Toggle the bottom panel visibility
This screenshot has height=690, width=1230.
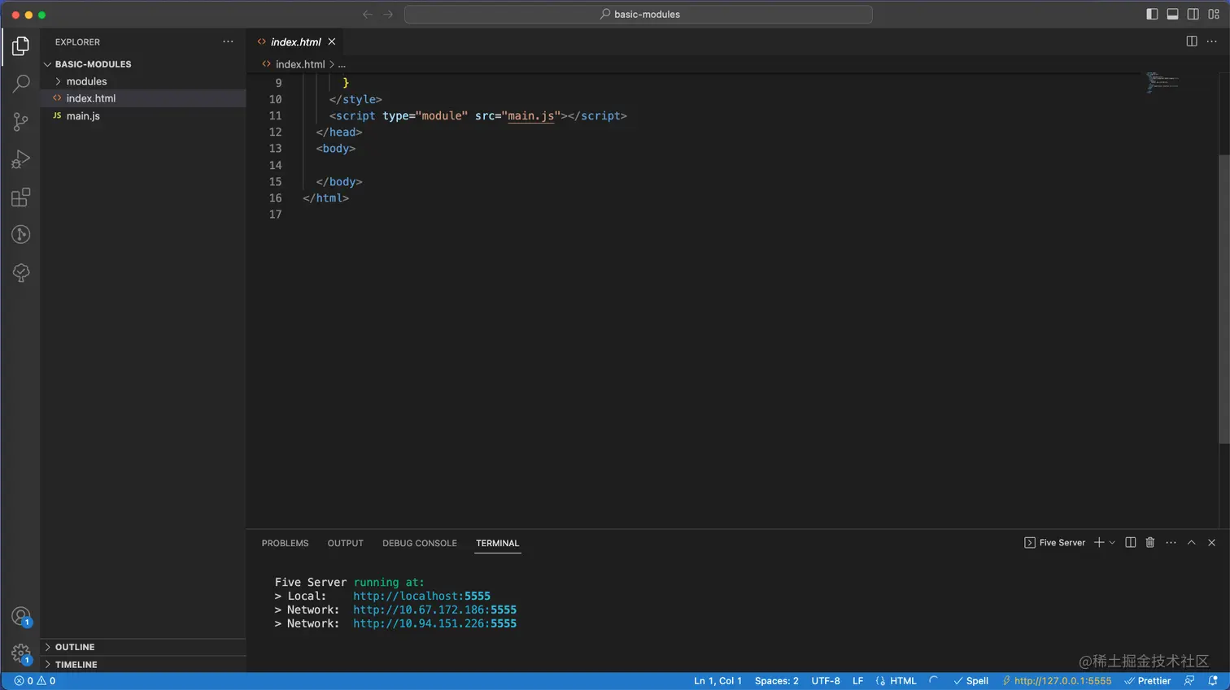1172,14
